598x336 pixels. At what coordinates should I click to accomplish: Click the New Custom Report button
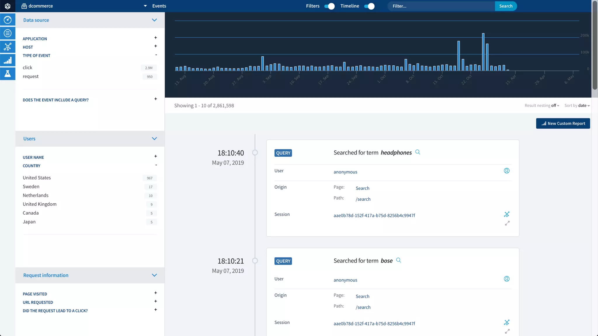(x=563, y=123)
